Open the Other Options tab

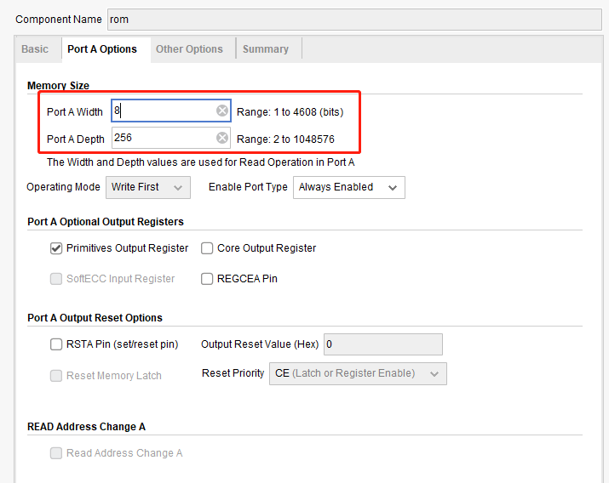coord(189,49)
